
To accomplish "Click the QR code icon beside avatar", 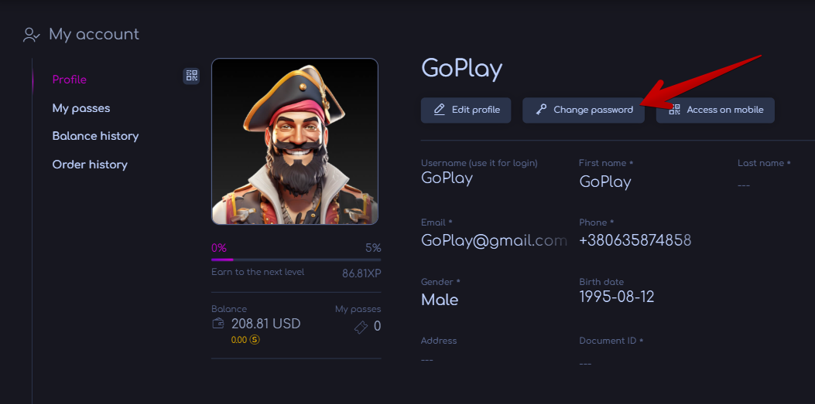I will 191,76.
